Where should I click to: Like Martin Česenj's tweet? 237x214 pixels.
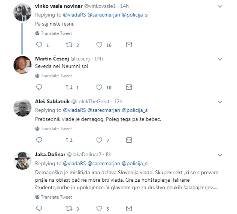click(99, 87)
